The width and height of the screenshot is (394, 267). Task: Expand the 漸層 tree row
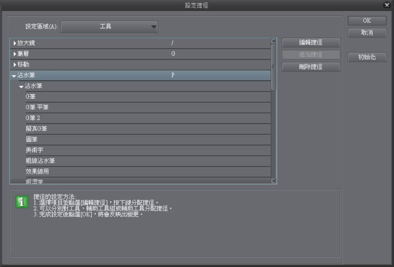[15, 54]
